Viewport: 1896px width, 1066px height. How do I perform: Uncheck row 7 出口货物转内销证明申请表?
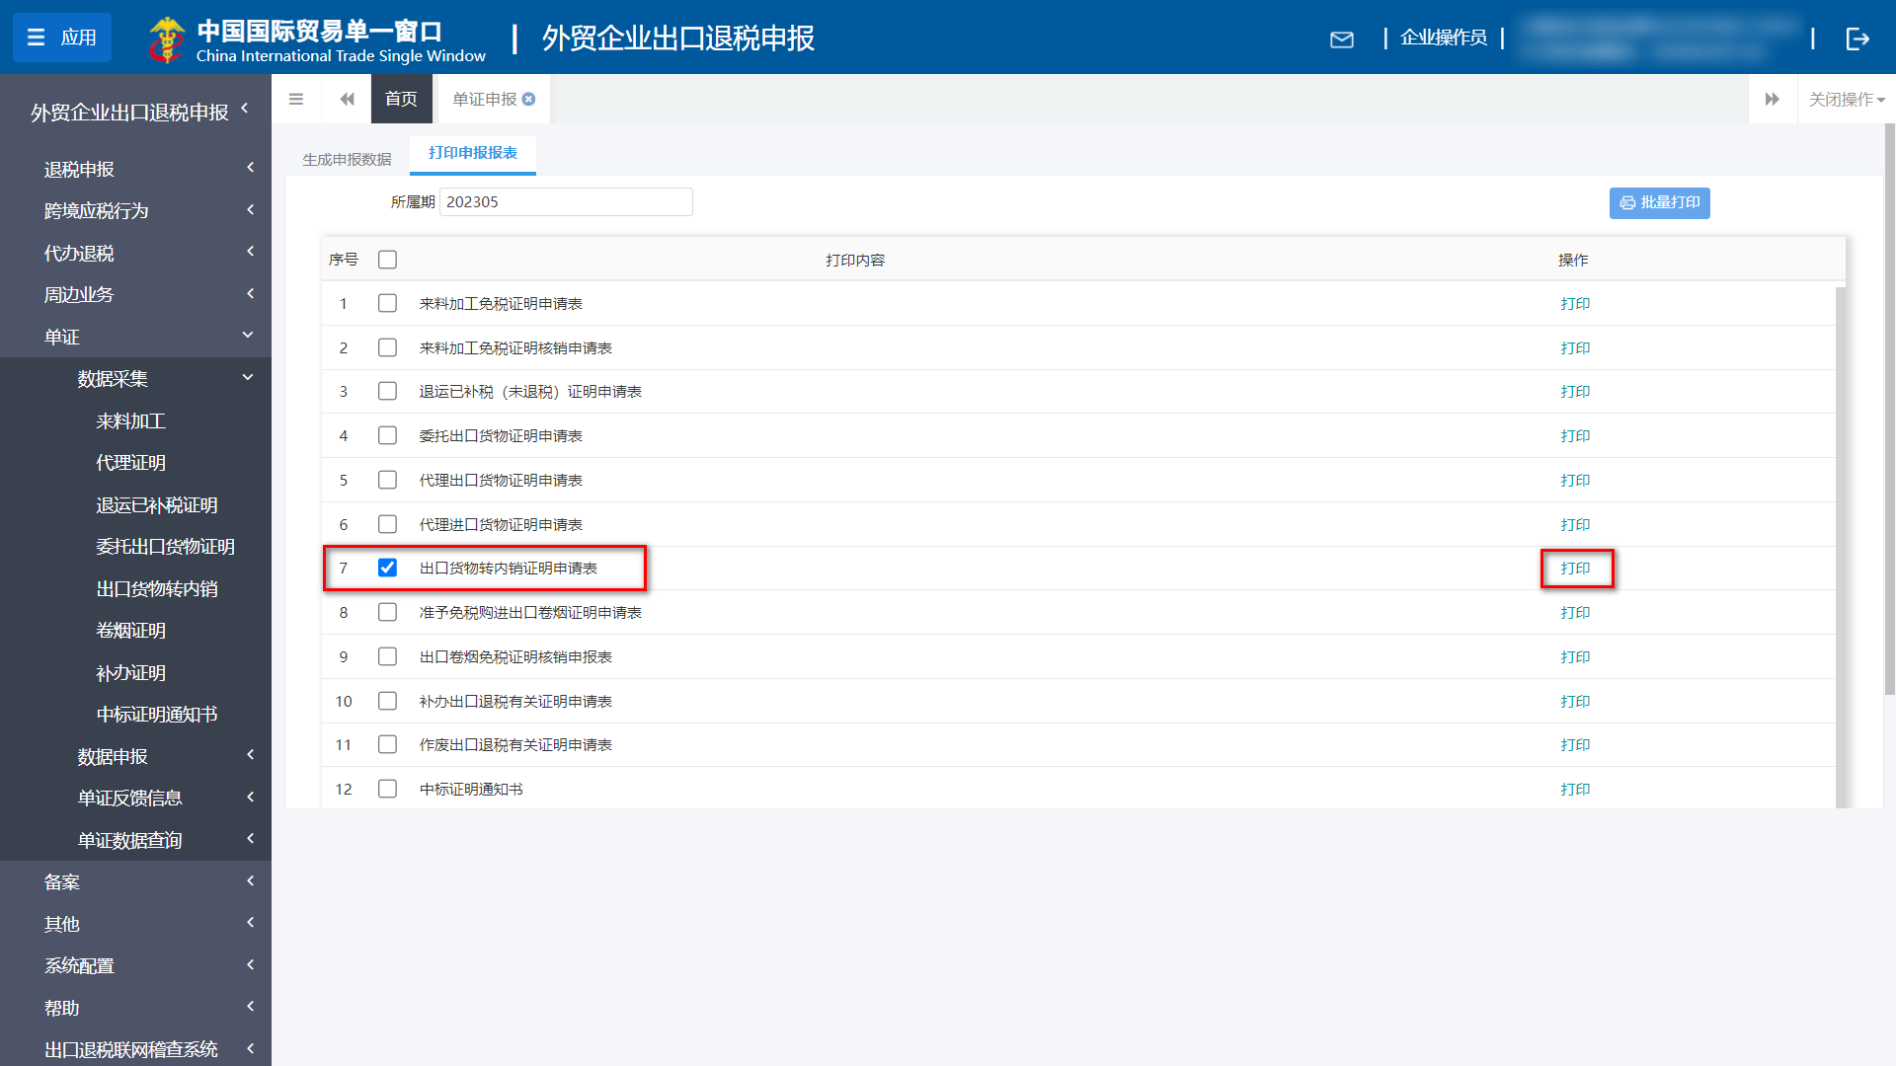click(x=387, y=568)
